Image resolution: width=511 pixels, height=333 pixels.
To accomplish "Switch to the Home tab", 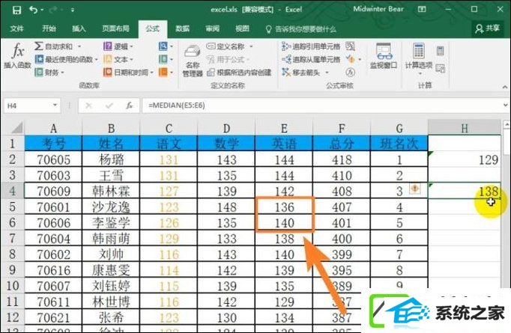I will click(49, 28).
